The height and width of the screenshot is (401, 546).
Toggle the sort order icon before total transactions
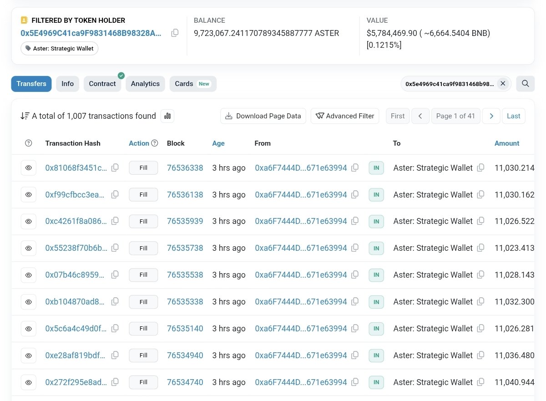25,116
